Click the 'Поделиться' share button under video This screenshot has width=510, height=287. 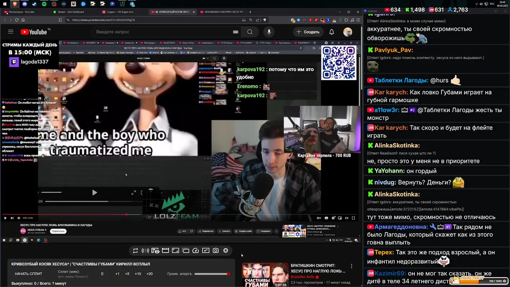pos(206,231)
